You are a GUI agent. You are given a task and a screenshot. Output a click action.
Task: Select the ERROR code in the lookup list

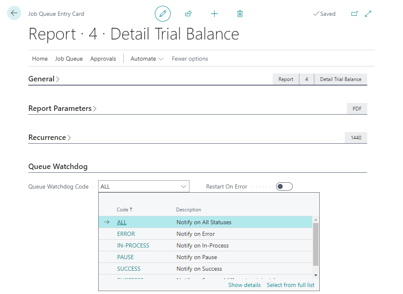pyautogui.click(x=126, y=234)
